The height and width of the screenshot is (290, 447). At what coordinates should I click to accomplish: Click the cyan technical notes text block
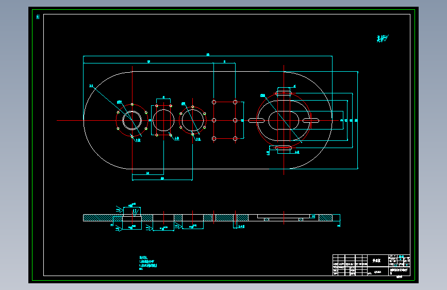(x=148, y=263)
